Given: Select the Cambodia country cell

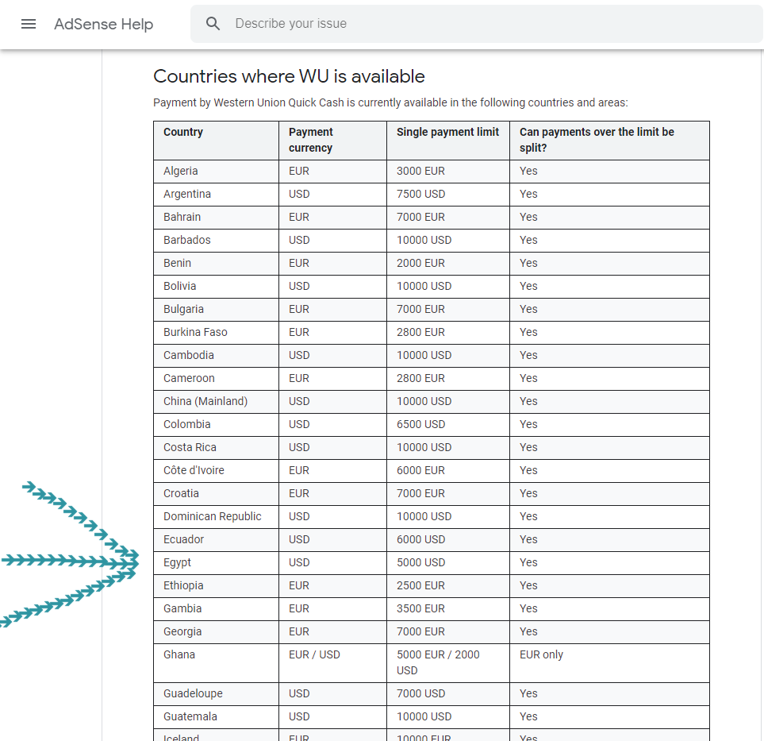Looking at the screenshot, I should point(216,355).
